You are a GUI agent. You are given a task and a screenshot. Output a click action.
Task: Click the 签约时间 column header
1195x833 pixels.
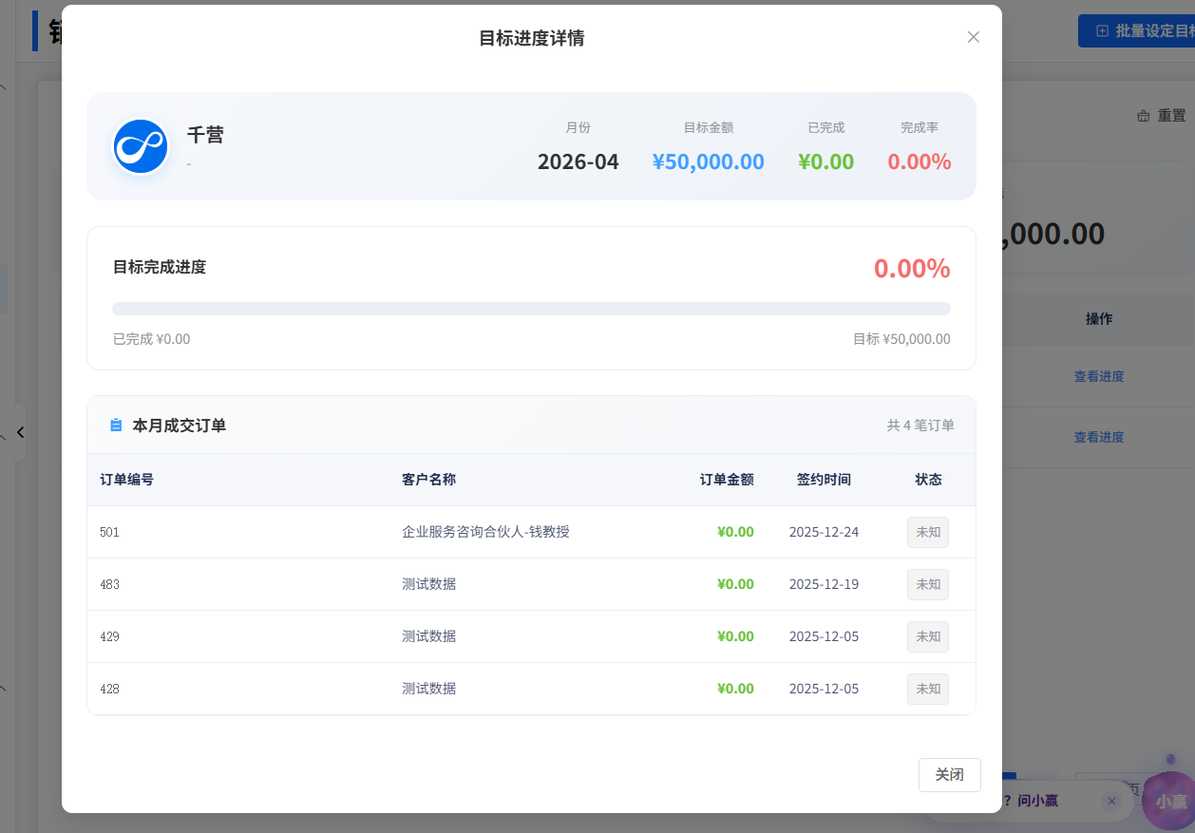pos(824,480)
